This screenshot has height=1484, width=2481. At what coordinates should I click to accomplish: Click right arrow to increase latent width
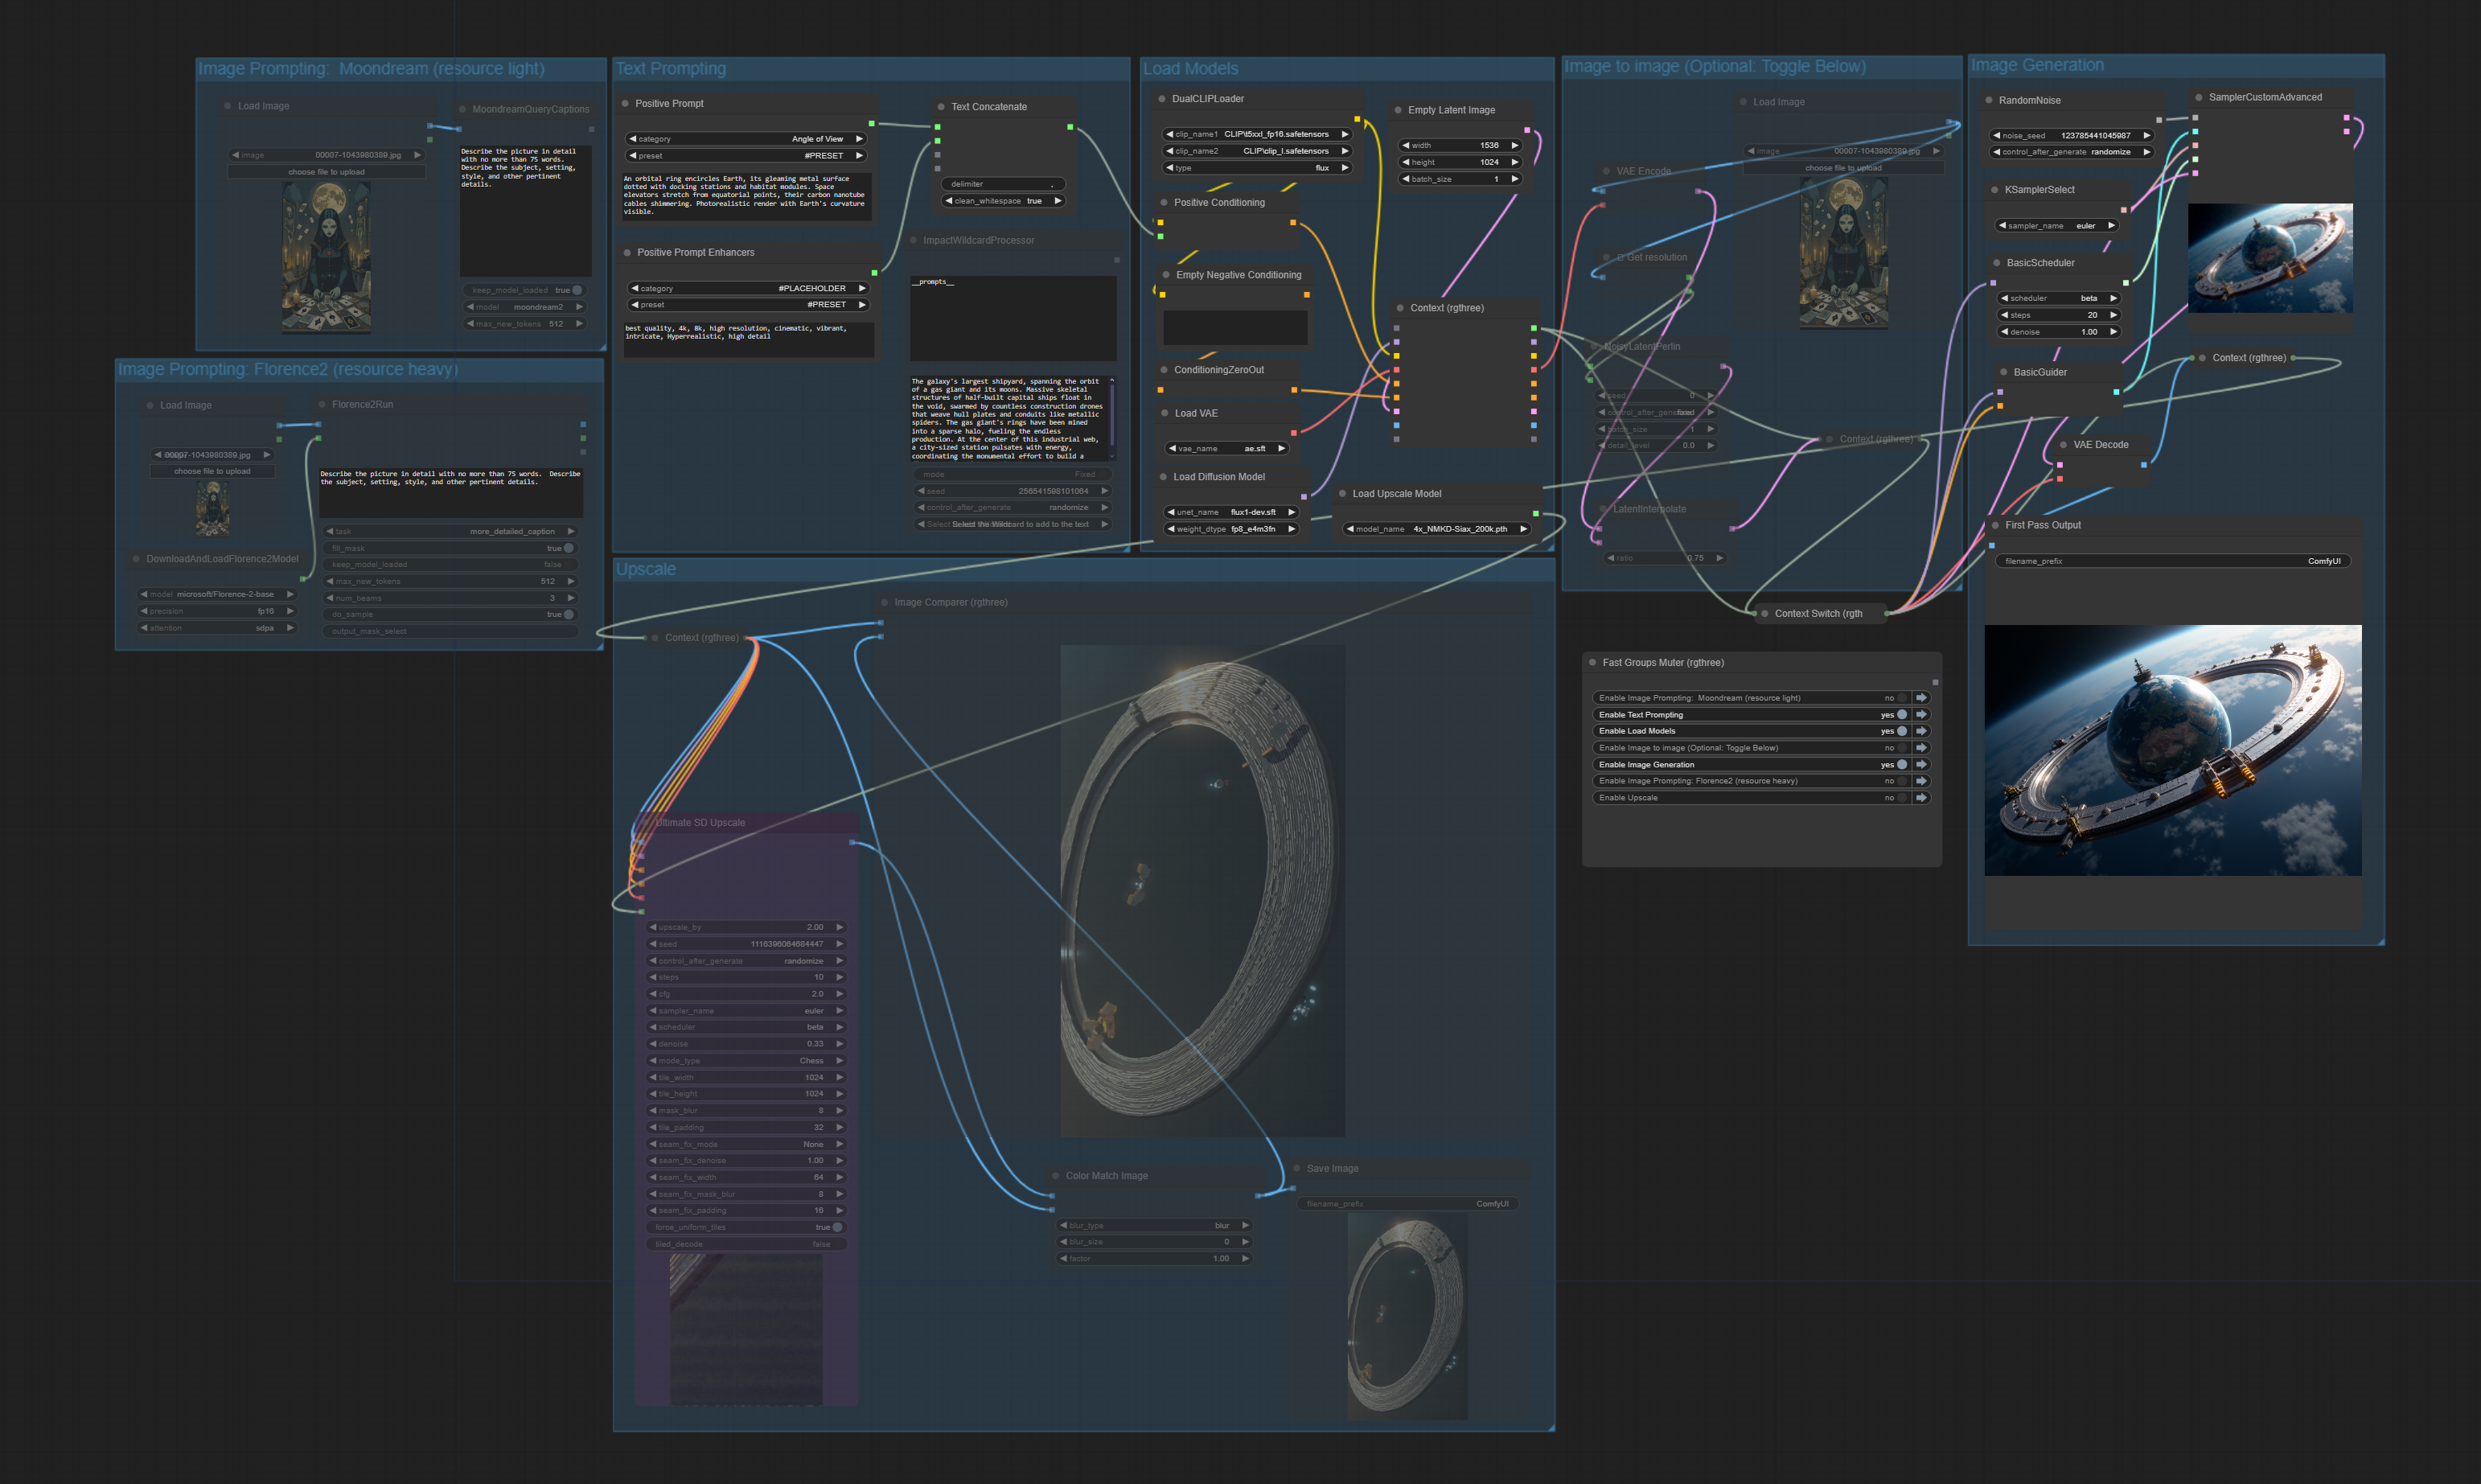[1514, 146]
